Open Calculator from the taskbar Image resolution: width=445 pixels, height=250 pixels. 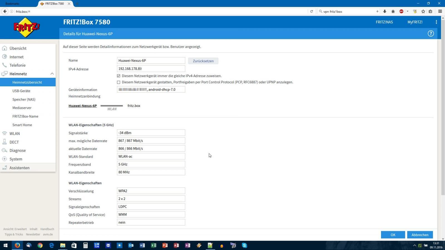[x=85, y=245]
